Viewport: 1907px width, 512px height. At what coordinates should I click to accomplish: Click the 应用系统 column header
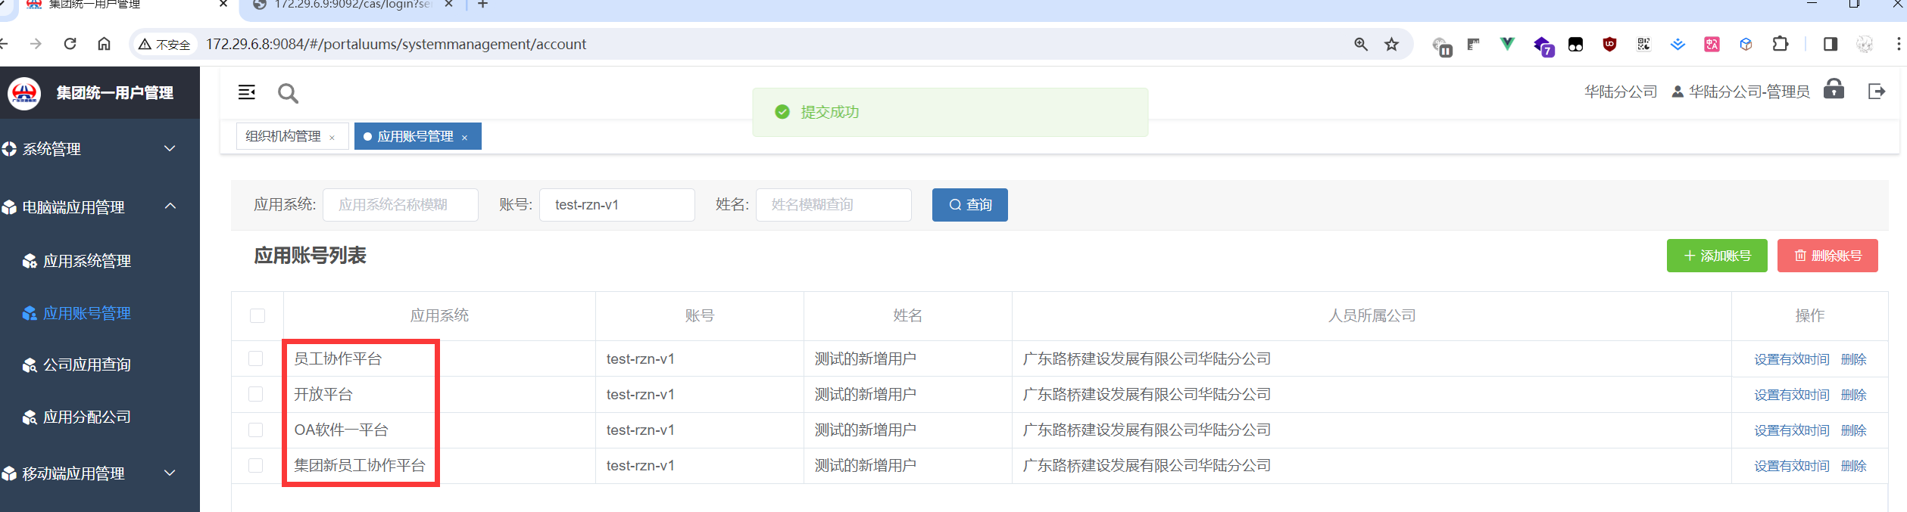click(x=439, y=315)
